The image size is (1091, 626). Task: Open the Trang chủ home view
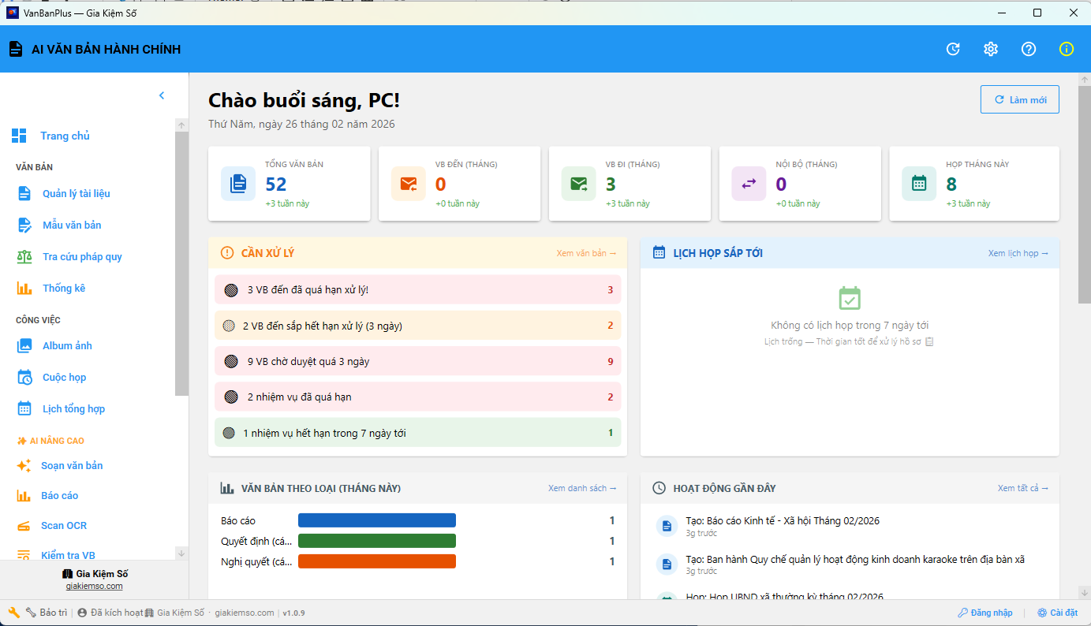tap(63, 135)
